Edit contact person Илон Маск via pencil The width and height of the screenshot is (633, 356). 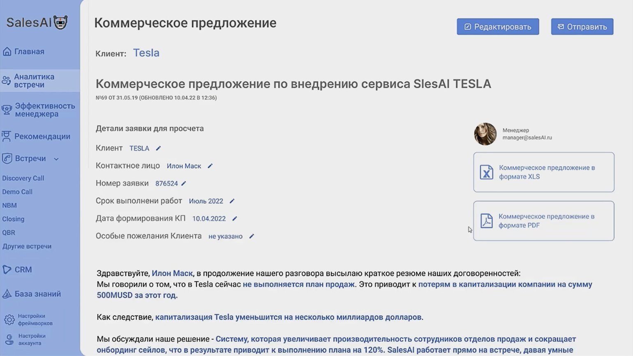[210, 166]
